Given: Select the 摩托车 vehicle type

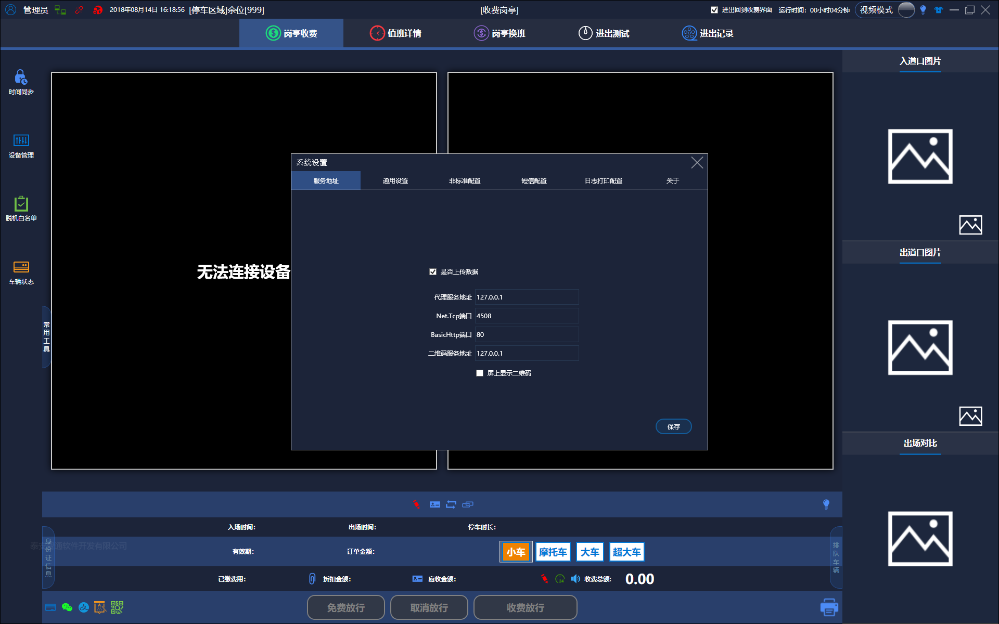Looking at the screenshot, I should click(x=553, y=552).
